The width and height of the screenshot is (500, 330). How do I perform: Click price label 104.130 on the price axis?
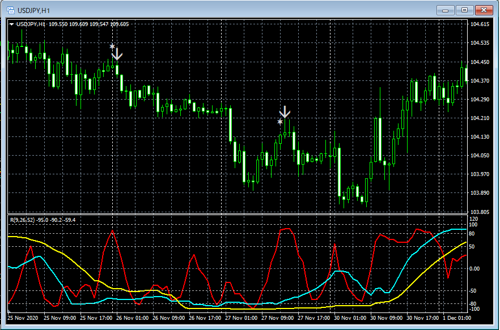[480, 137]
